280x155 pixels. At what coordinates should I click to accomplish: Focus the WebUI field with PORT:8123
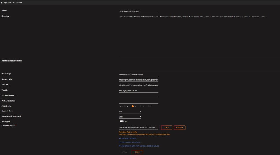coord(138,91)
